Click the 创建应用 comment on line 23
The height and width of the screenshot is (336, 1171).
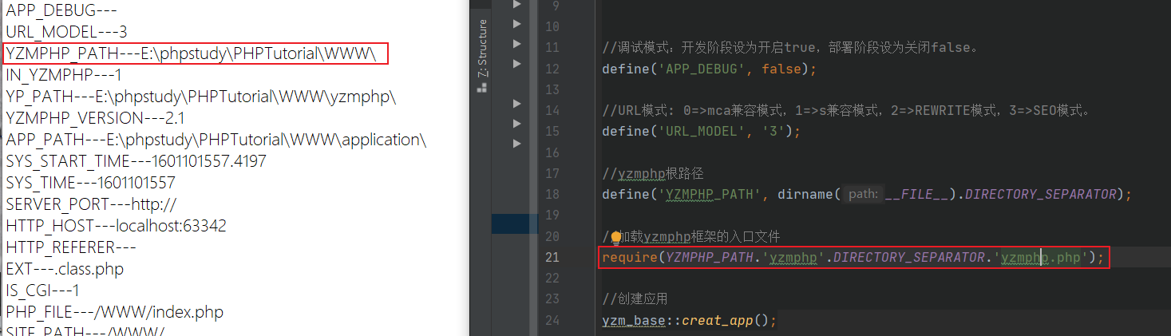[635, 299]
